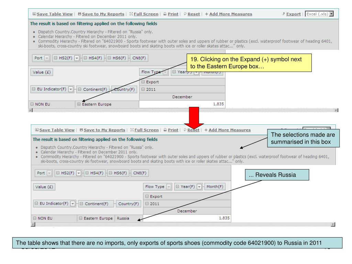The image size is (352, 264).
Task: Collapse HS6(F) minus icon in lower table
Action: (110, 173)
